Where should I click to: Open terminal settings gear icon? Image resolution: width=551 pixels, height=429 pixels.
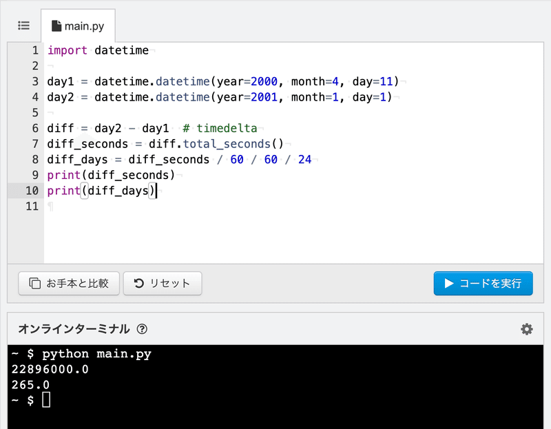tap(526, 329)
